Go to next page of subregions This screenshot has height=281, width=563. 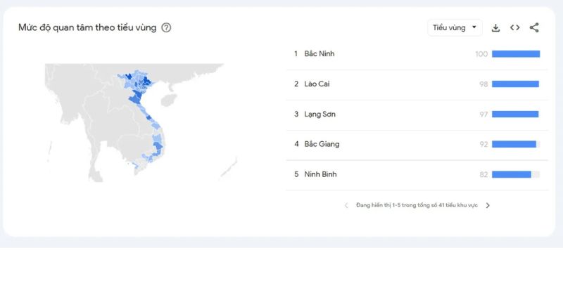(x=488, y=205)
